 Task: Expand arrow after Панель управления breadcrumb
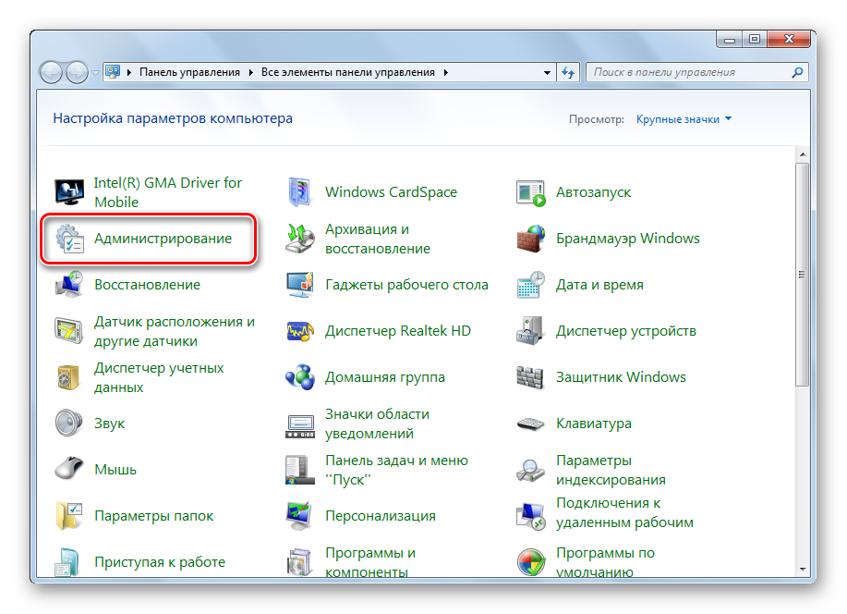(250, 72)
